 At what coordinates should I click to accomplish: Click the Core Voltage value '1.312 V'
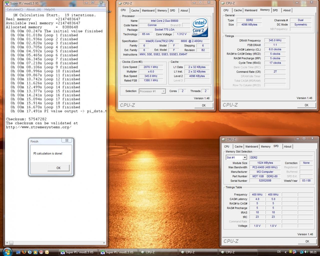tap(181, 34)
